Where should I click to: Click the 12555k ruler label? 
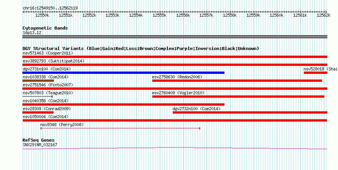160,15
